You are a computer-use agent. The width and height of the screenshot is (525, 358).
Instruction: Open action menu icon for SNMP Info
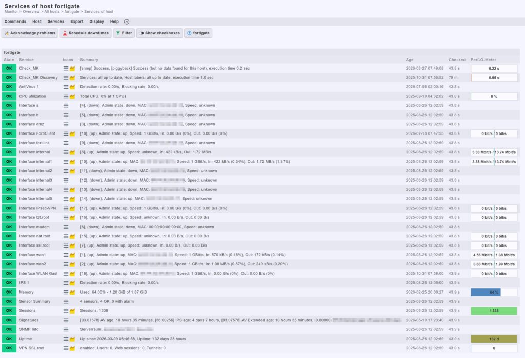point(66,330)
